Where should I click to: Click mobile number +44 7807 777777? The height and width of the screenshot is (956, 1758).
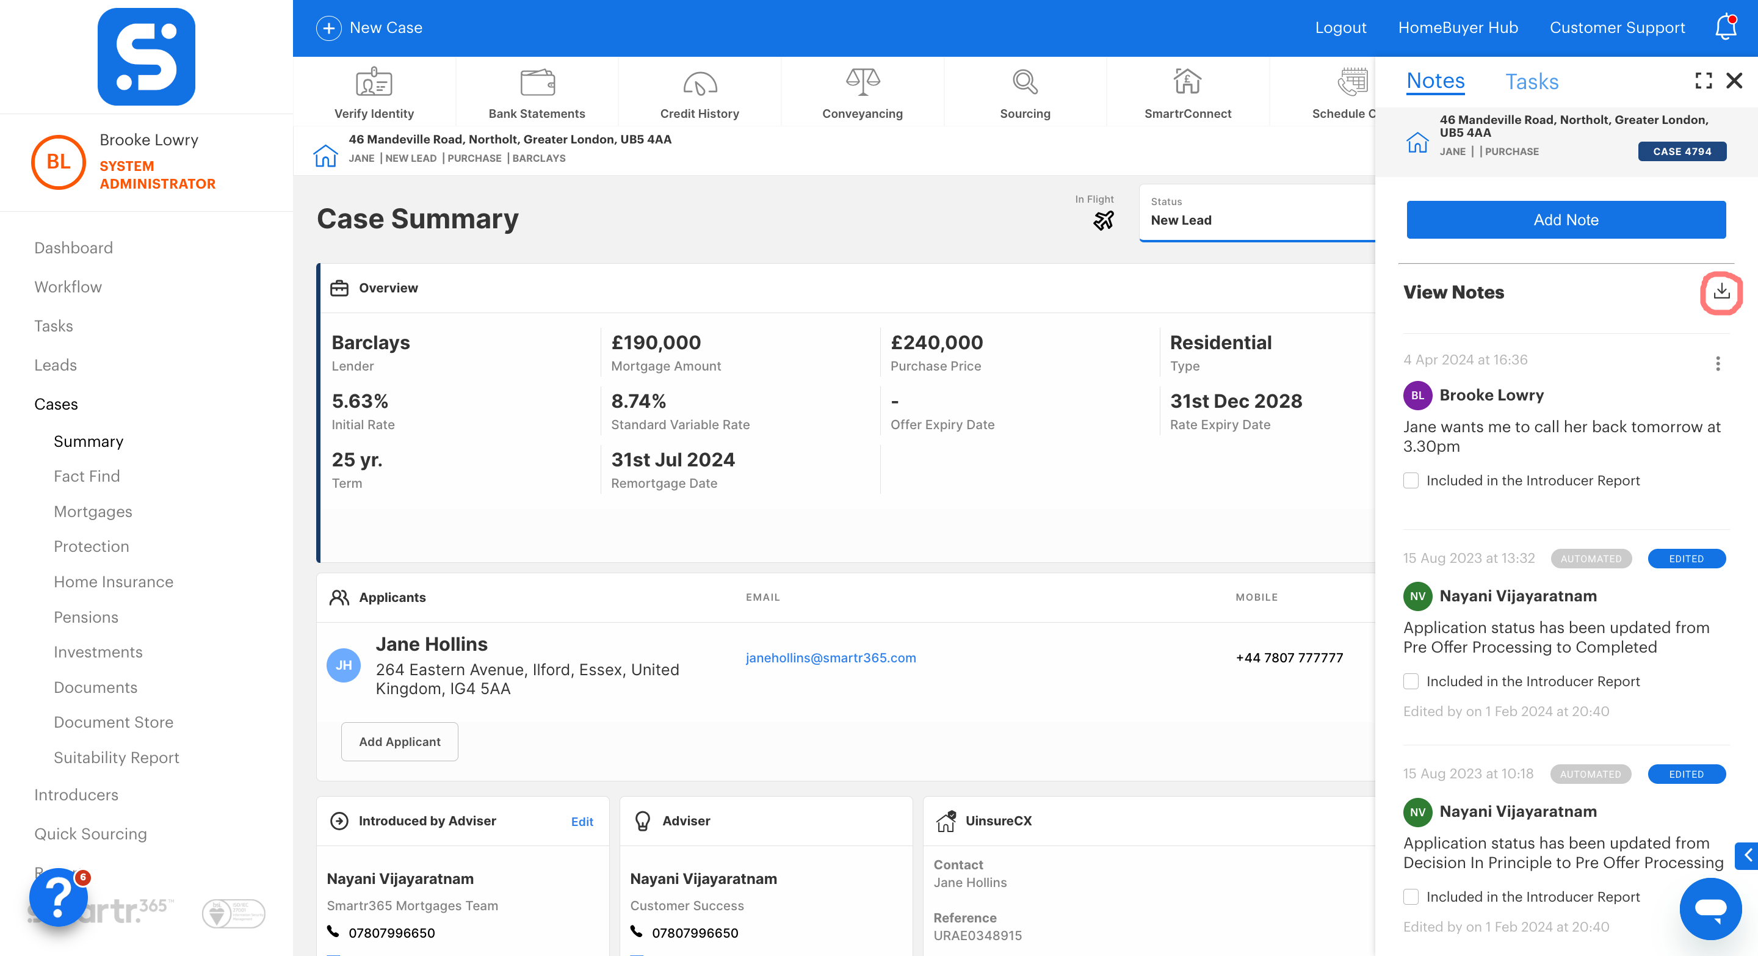click(x=1289, y=658)
